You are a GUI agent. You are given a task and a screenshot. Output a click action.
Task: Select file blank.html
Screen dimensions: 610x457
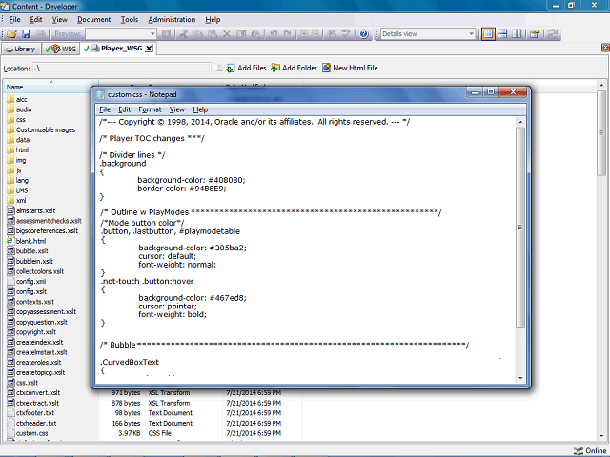pyautogui.click(x=27, y=241)
